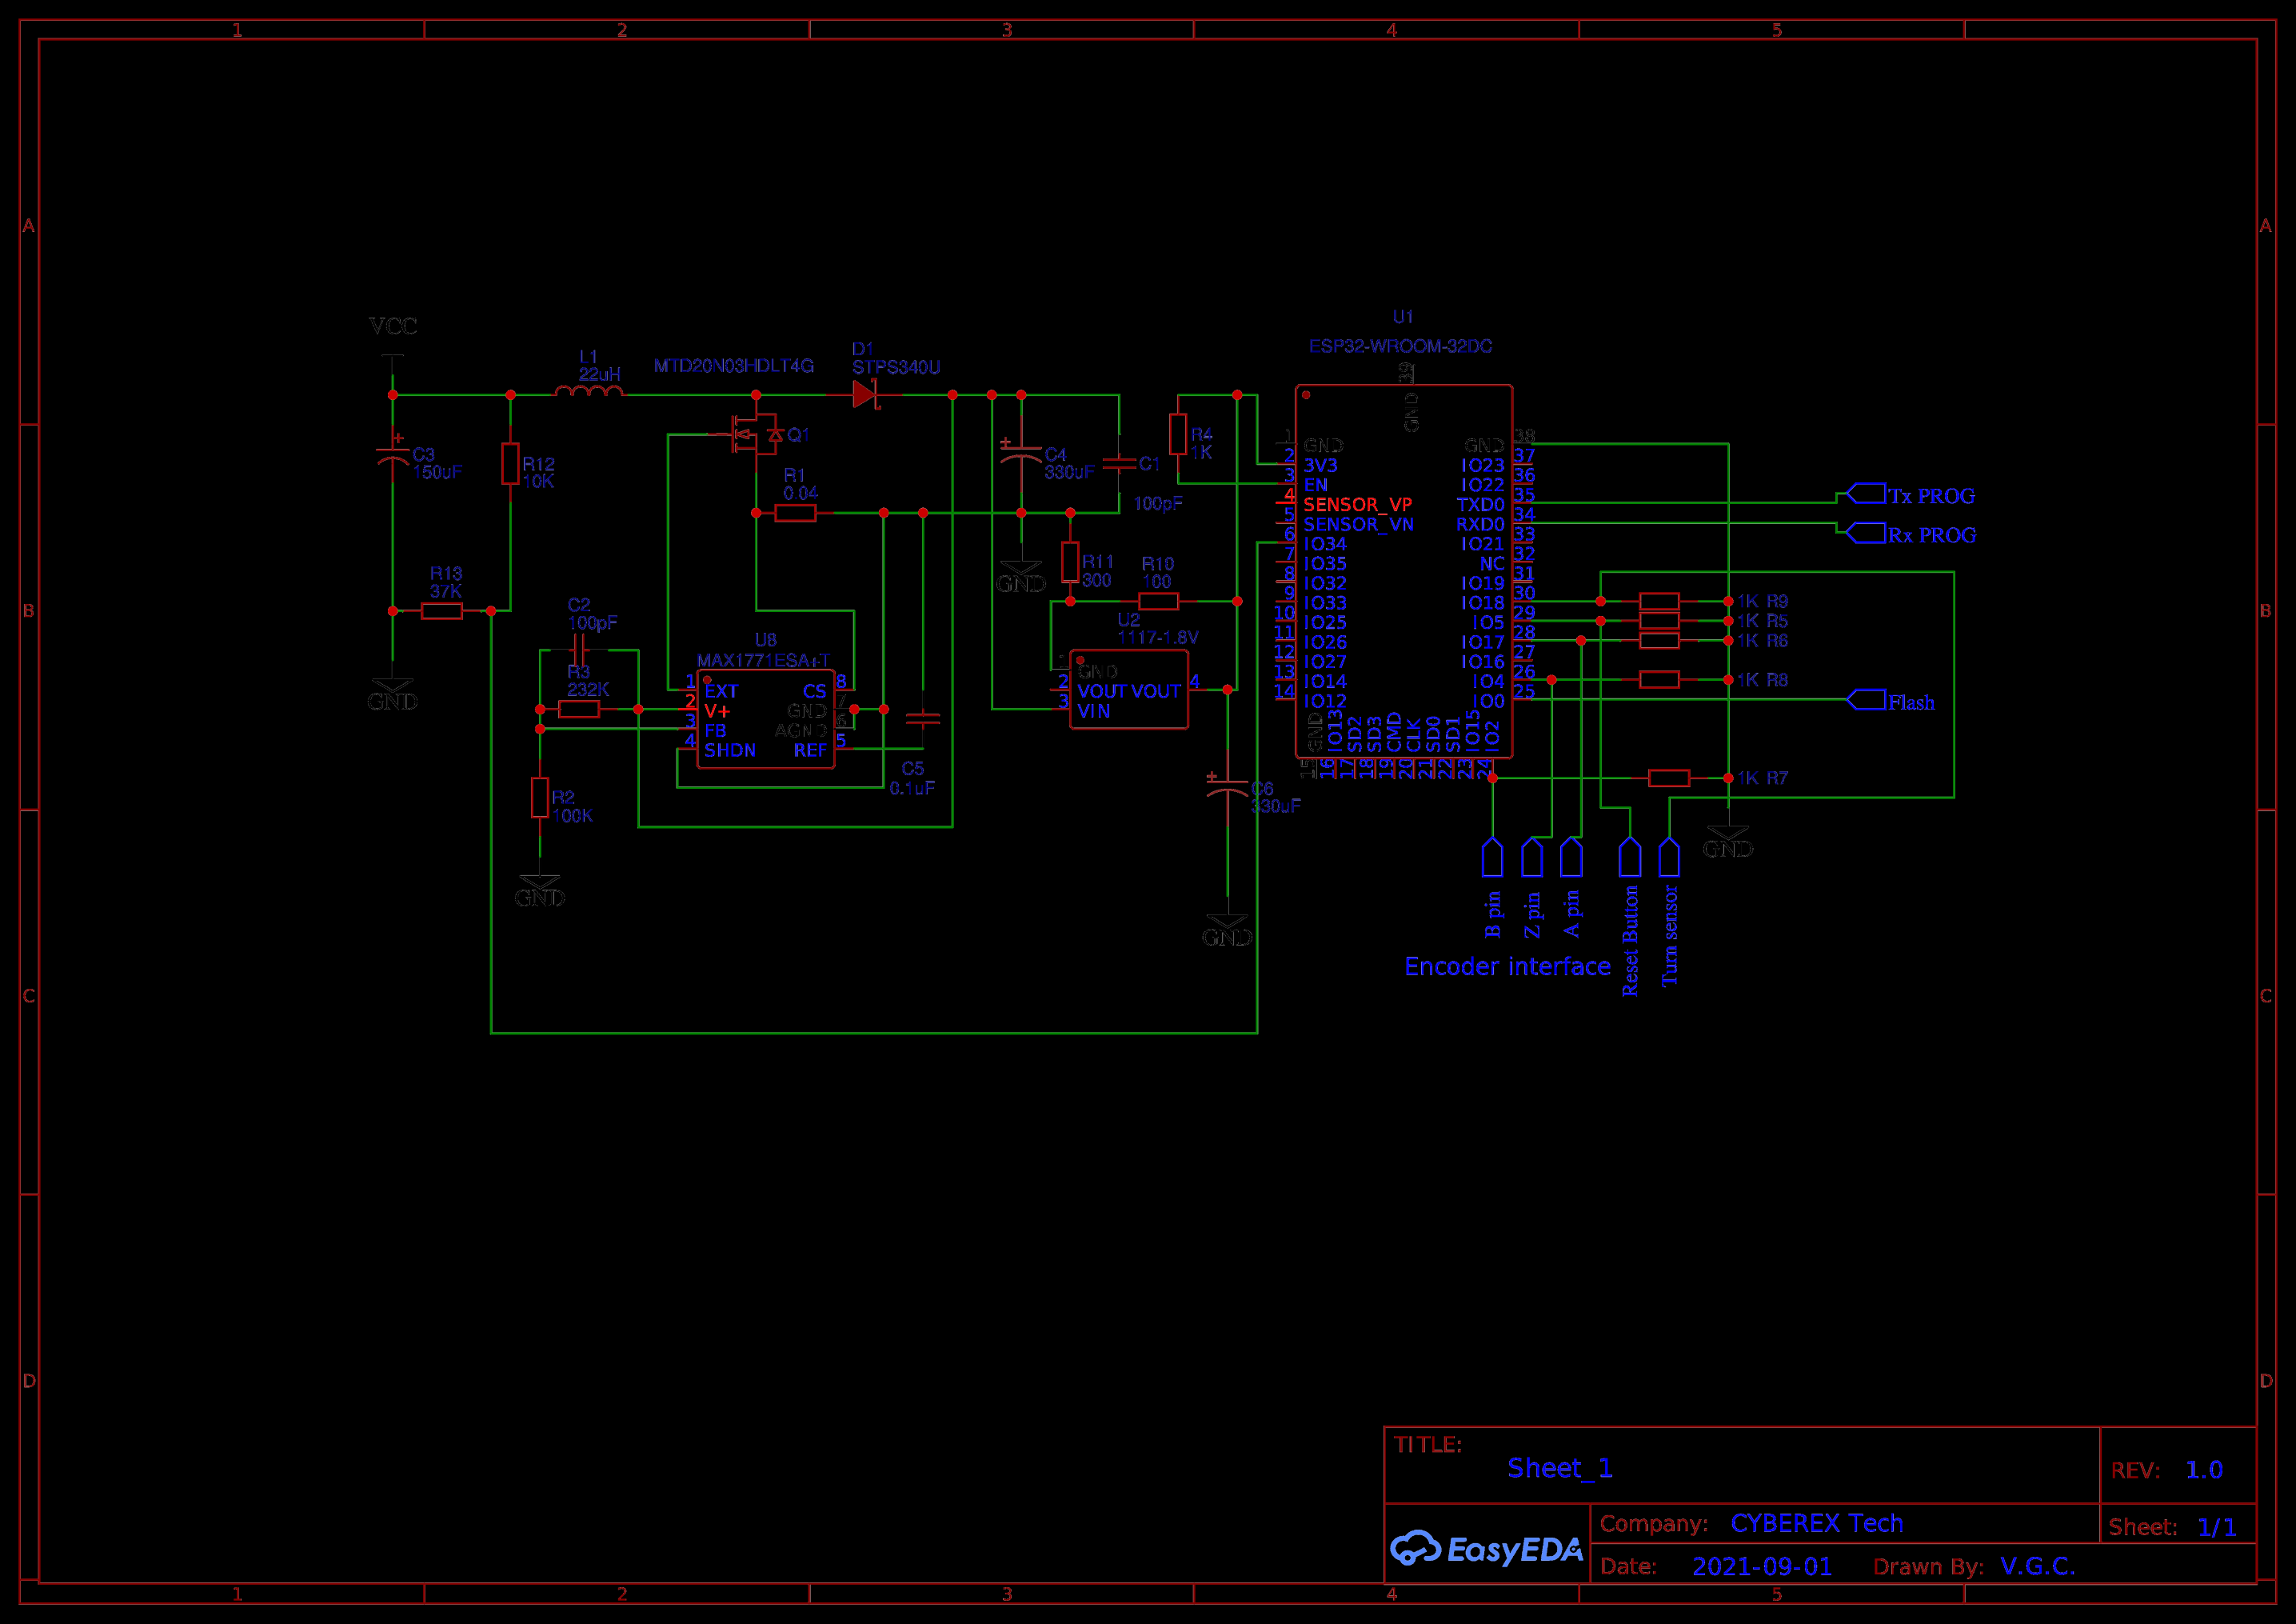The height and width of the screenshot is (1624, 2296).
Task: Click the GND symbol below R2
Action: pos(540,890)
